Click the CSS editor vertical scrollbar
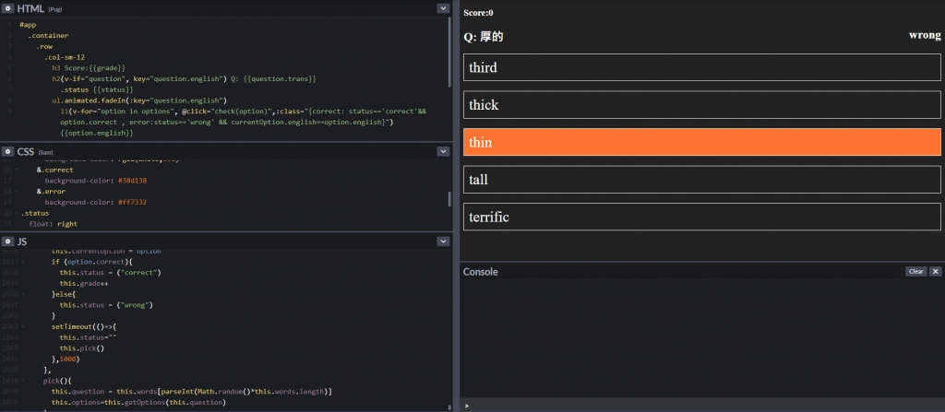 pyautogui.click(x=449, y=199)
